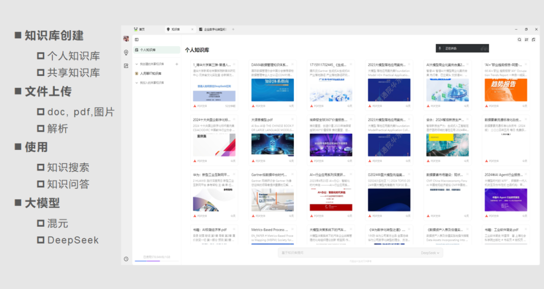The image size is (544, 289).
Task: Click the 《华为数字化转型之道》 card title
Action: point(386,230)
